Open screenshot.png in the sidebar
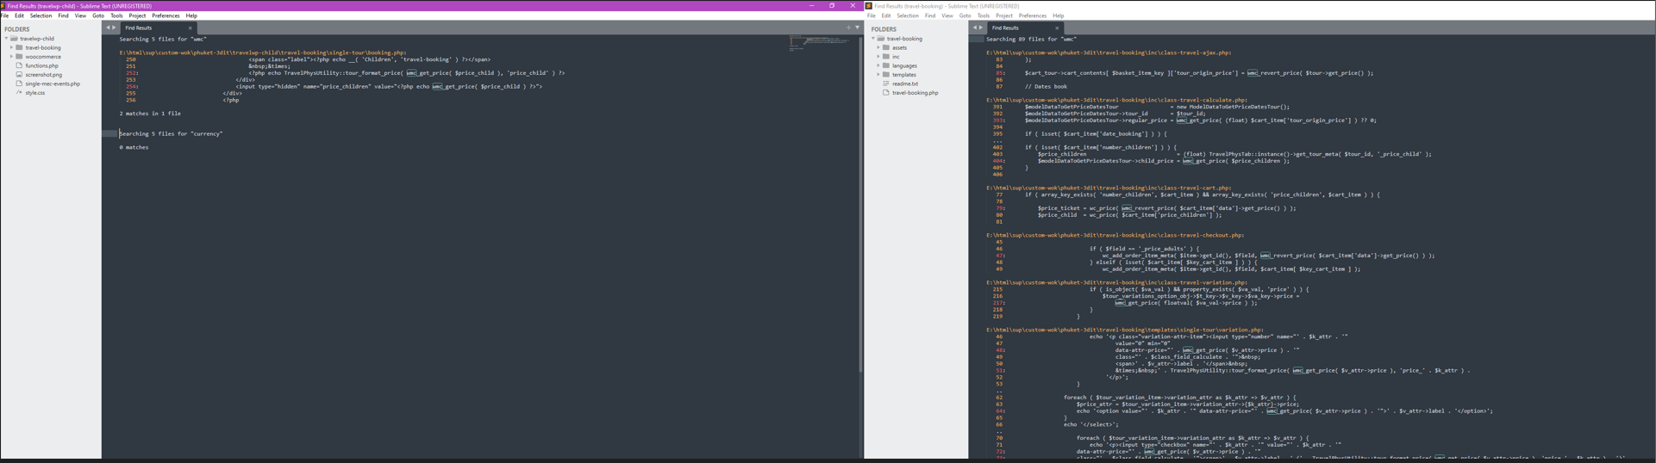Image resolution: width=1656 pixels, height=463 pixels. [43, 75]
